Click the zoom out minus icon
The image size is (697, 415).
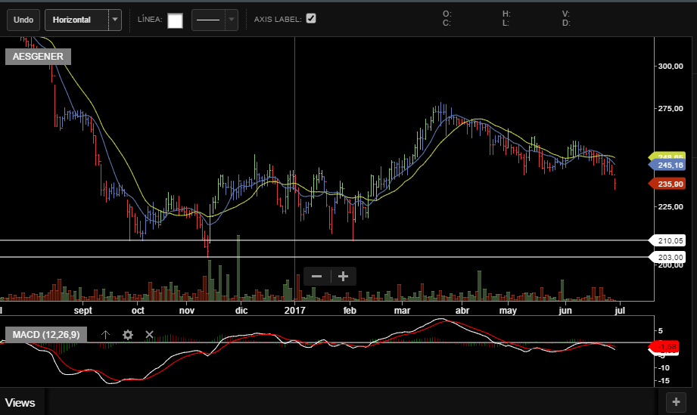pos(316,277)
